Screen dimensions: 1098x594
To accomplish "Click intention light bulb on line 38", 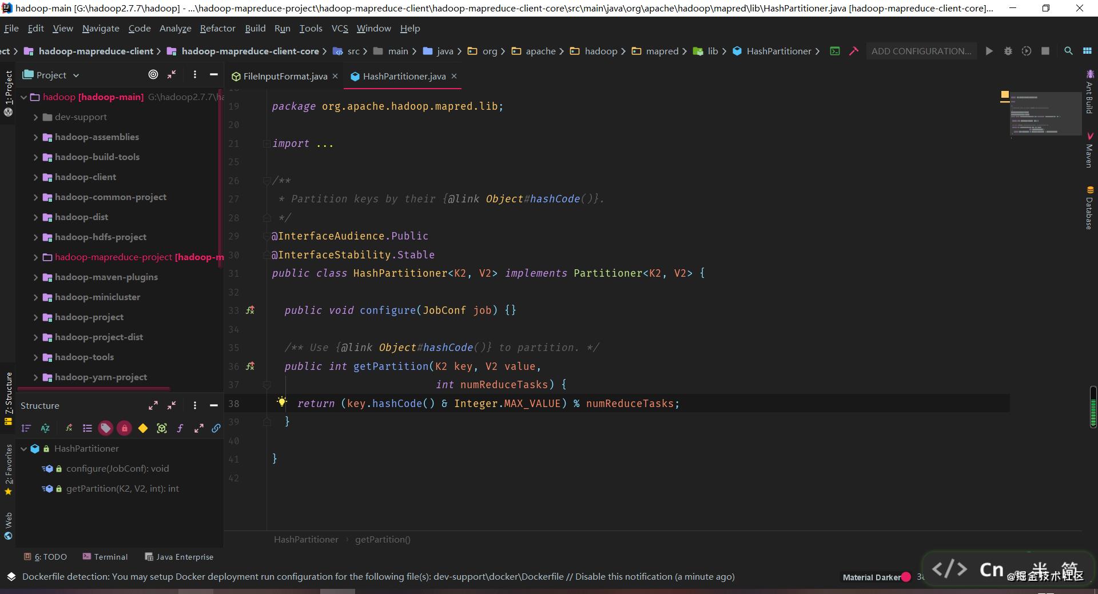I will click(281, 402).
